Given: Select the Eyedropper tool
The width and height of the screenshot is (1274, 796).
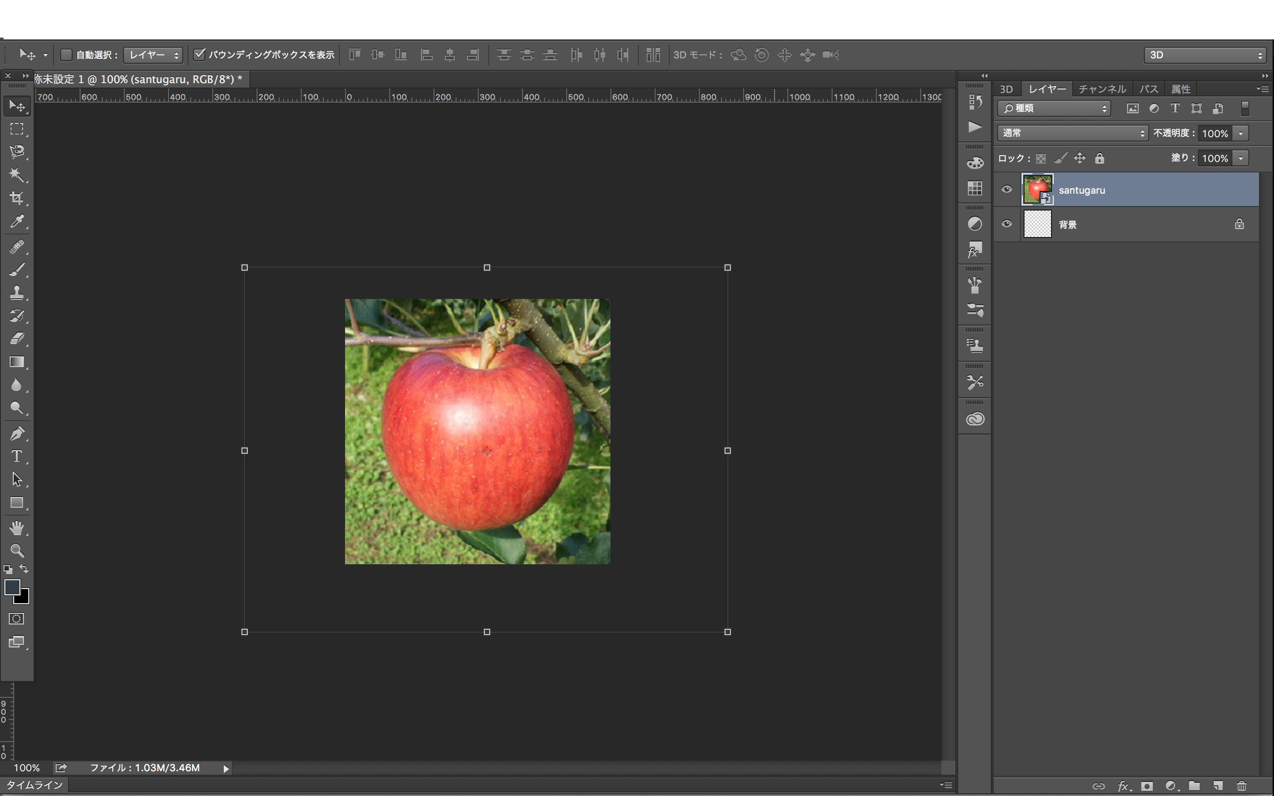Looking at the screenshot, I should 17,222.
